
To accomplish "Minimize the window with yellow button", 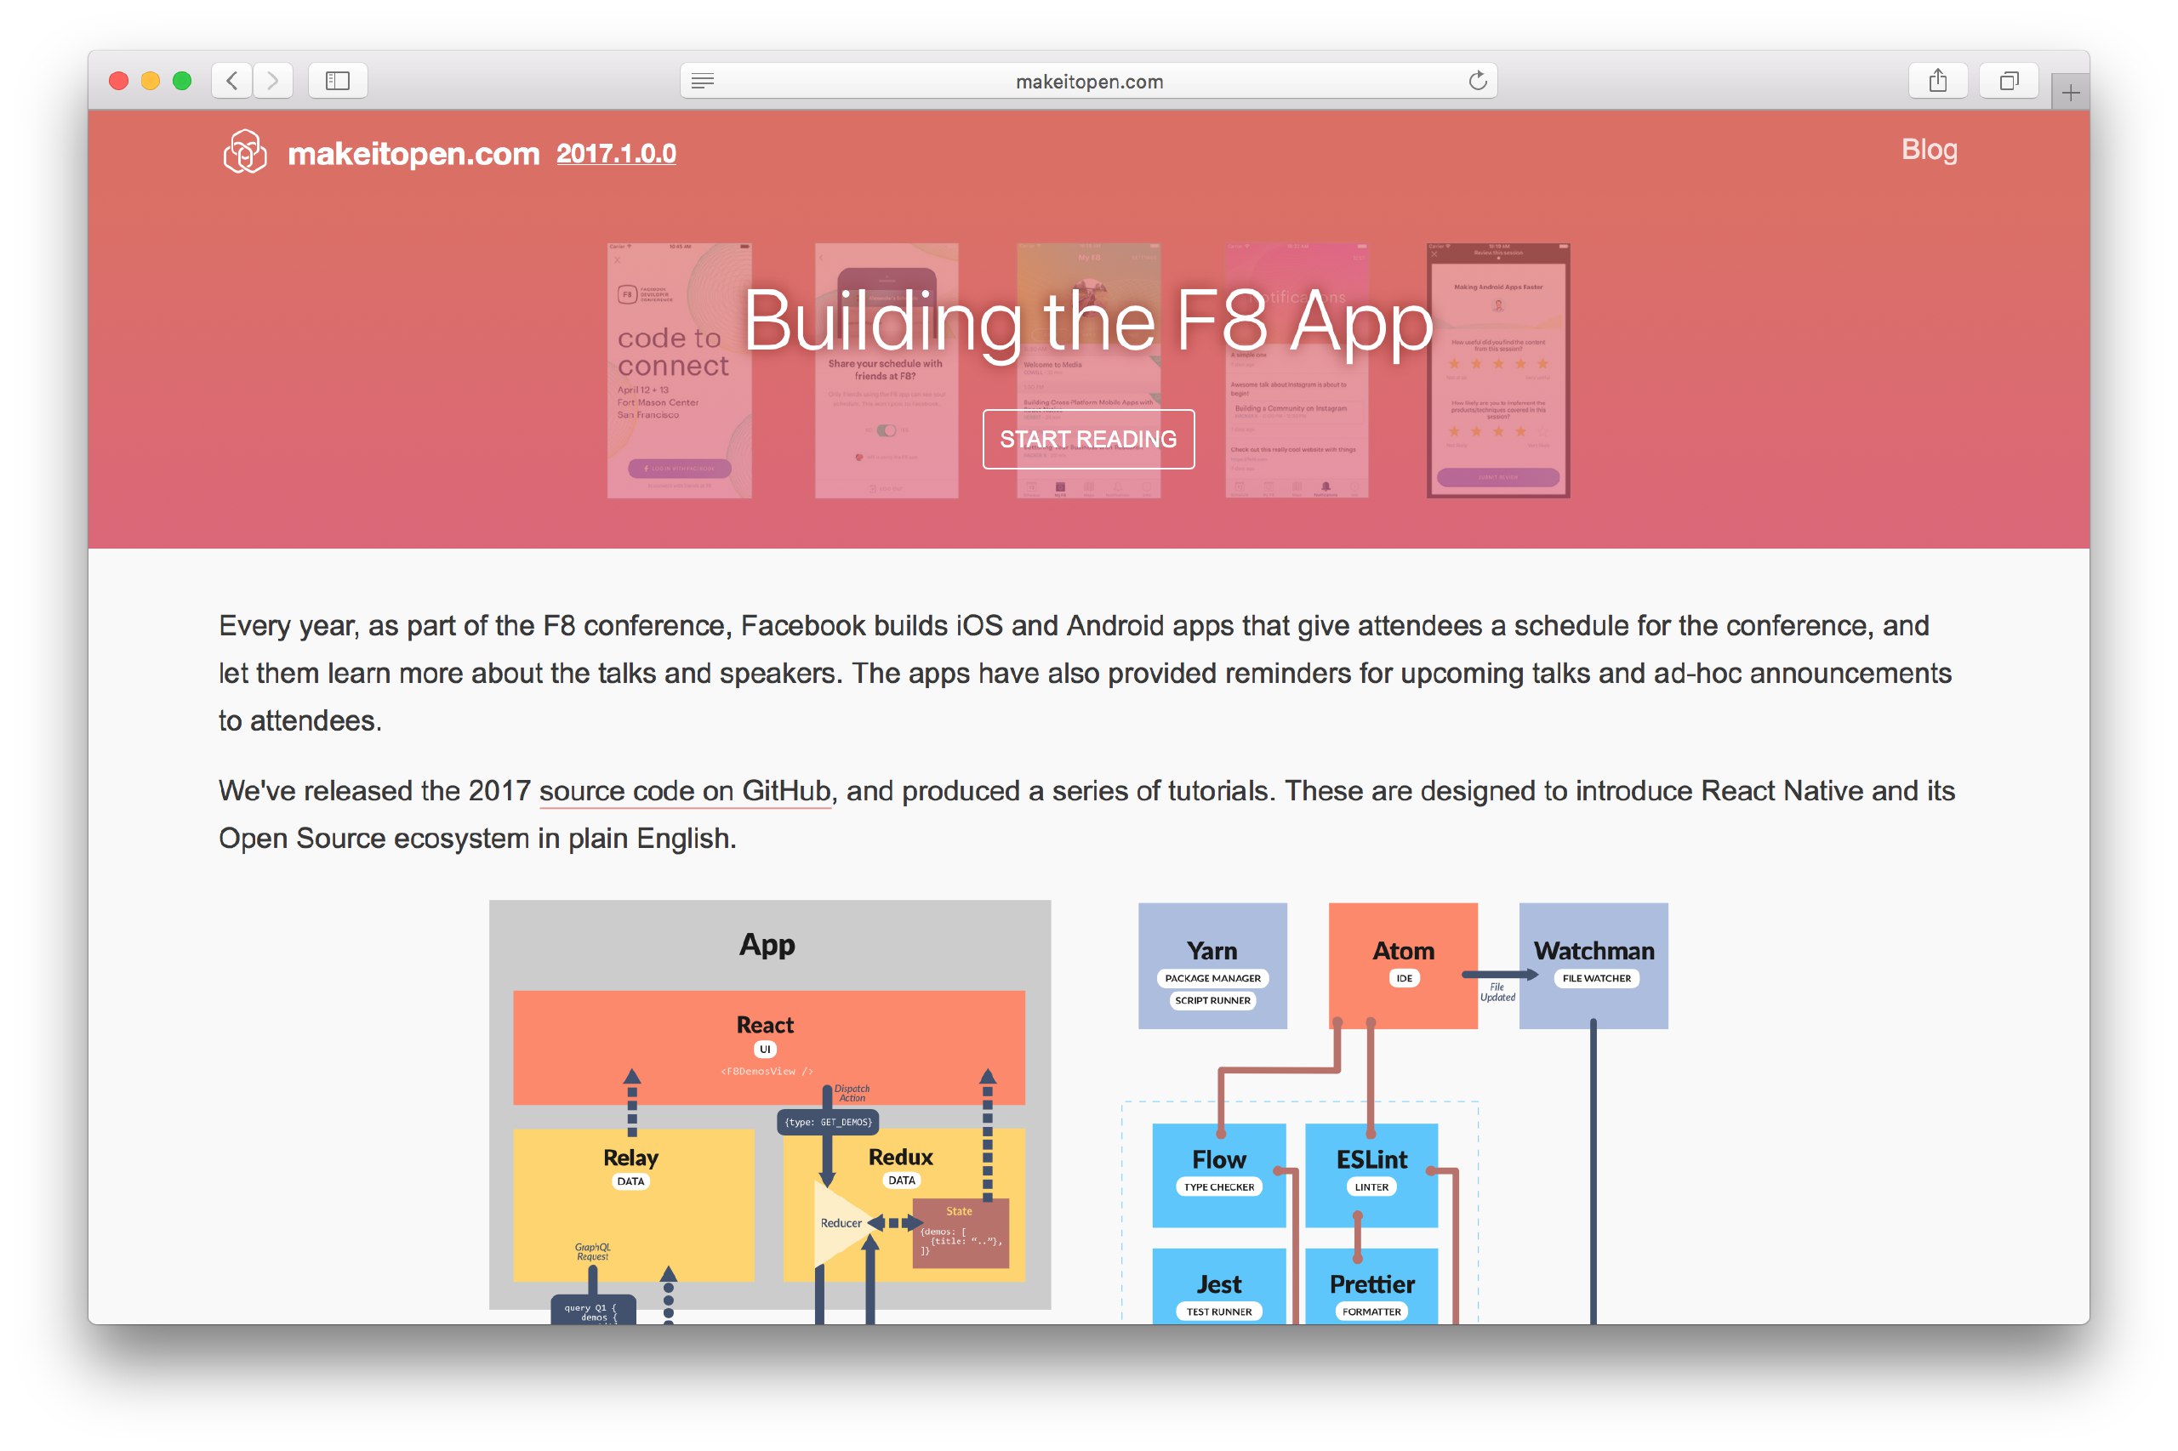I will click(150, 81).
